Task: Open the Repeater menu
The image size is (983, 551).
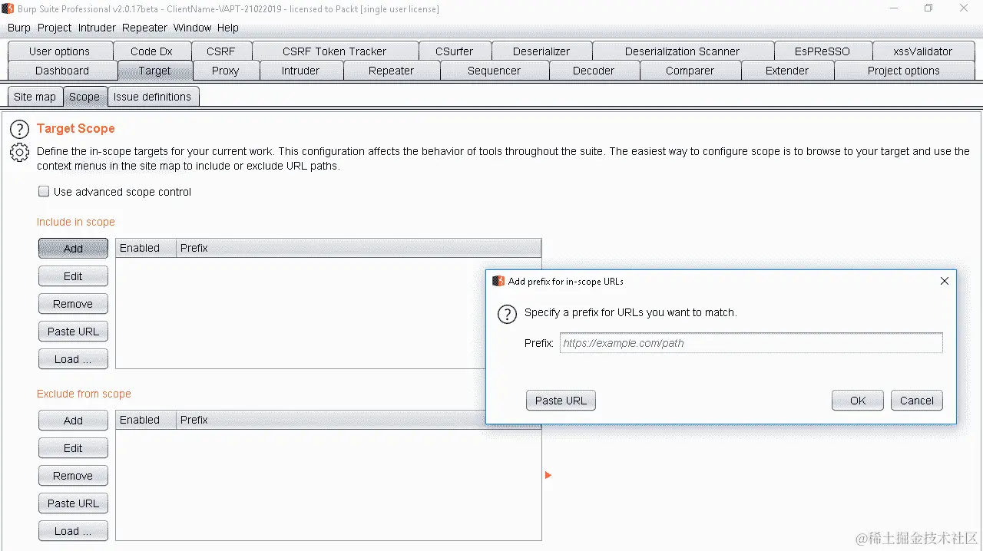Action: pyautogui.click(x=144, y=28)
